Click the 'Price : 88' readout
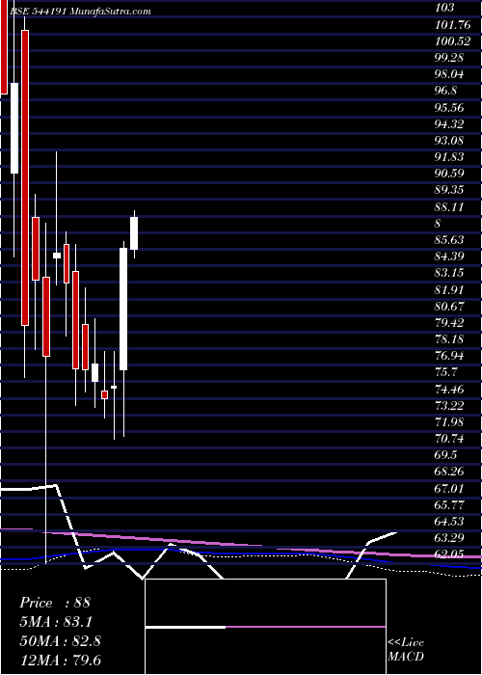The height and width of the screenshot is (675, 482). click(55, 603)
